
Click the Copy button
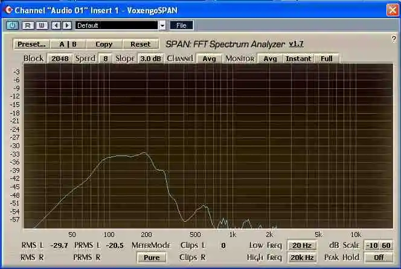pyautogui.click(x=104, y=44)
